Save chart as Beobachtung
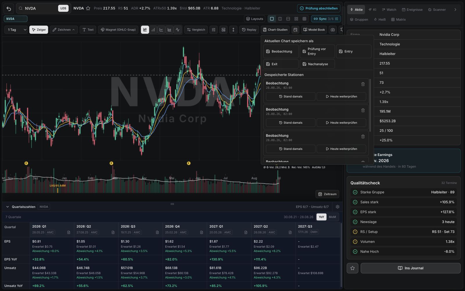 tap(281, 52)
